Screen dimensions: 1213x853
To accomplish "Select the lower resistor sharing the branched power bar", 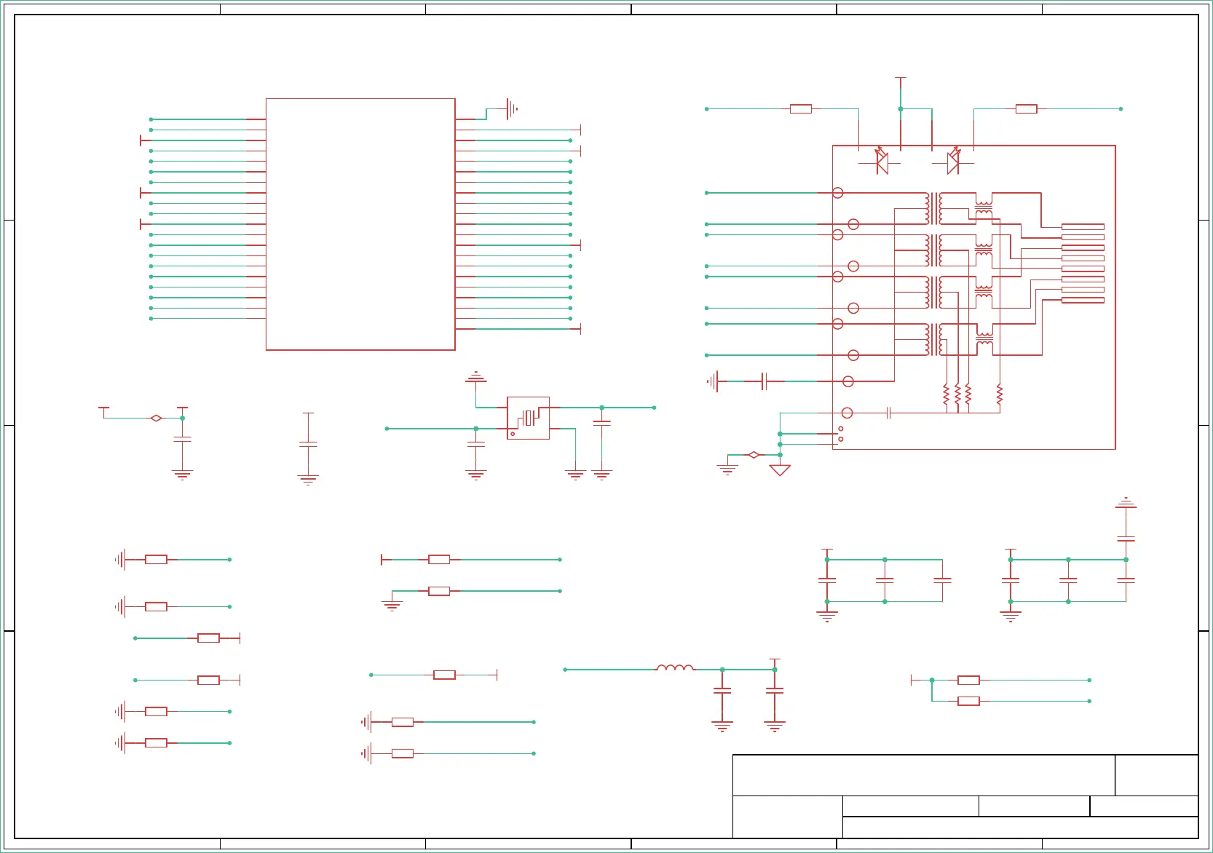I will [x=968, y=701].
